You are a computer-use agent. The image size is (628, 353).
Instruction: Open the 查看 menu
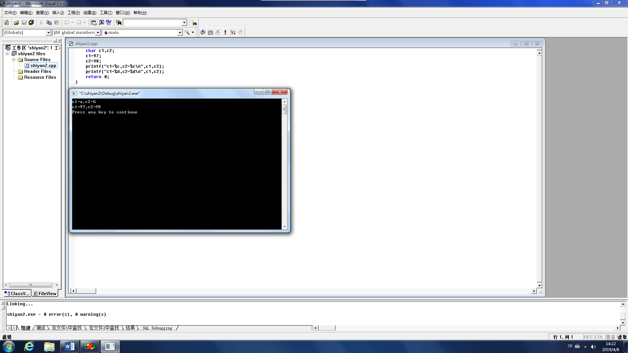pos(42,13)
